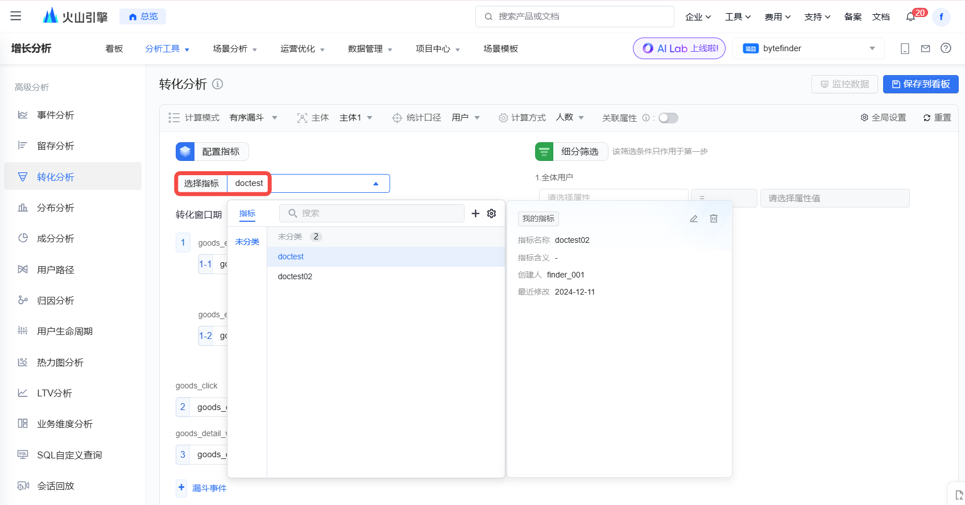Open the notifications bell icon
965x505 pixels.
click(910, 17)
